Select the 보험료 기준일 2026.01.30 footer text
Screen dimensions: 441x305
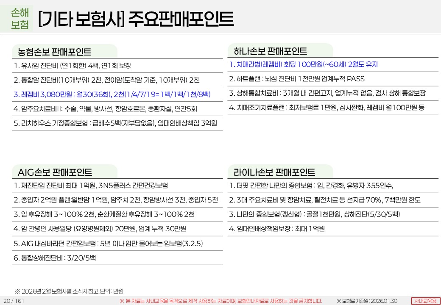[x=367, y=300]
